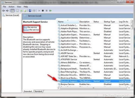This screenshot has width=135, height=98.
Task: Open the File menu
Action: coord(4,7)
